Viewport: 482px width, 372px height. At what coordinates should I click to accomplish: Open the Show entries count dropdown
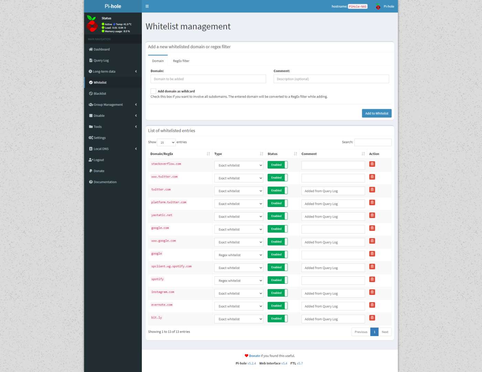pyautogui.click(x=166, y=142)
